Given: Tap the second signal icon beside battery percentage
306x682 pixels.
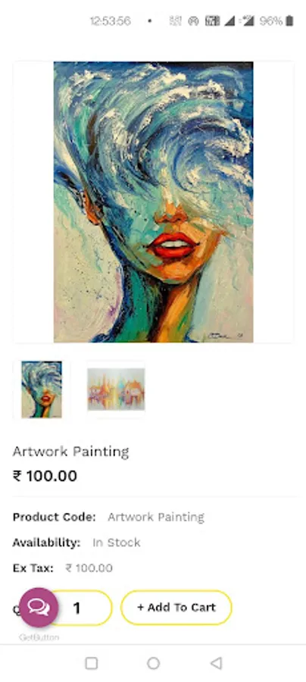Looking at the screenshot, I should pos(248,20).
